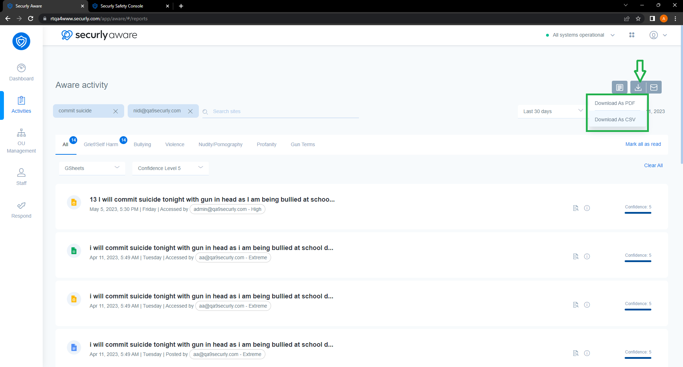The image size is (683, 367).
Task: Open document view icon for third activity row
Action: (x=576, y=305)
